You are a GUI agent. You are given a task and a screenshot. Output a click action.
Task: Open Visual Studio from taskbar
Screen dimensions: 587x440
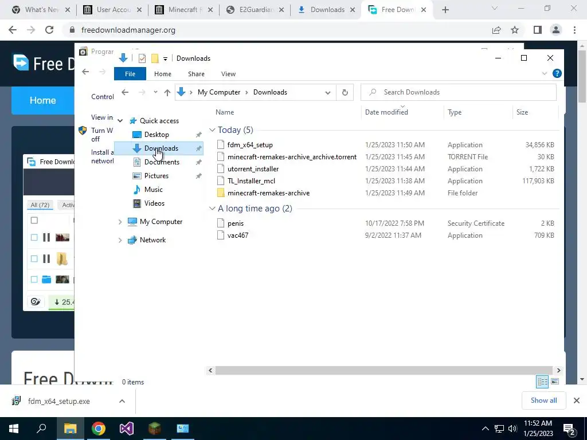click(126, 429)
